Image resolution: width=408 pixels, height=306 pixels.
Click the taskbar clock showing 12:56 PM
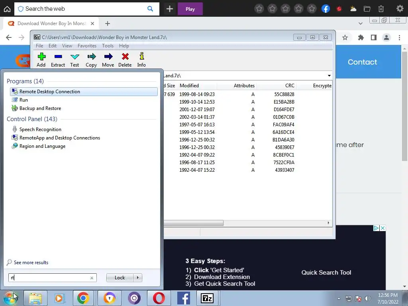(388, 298)
